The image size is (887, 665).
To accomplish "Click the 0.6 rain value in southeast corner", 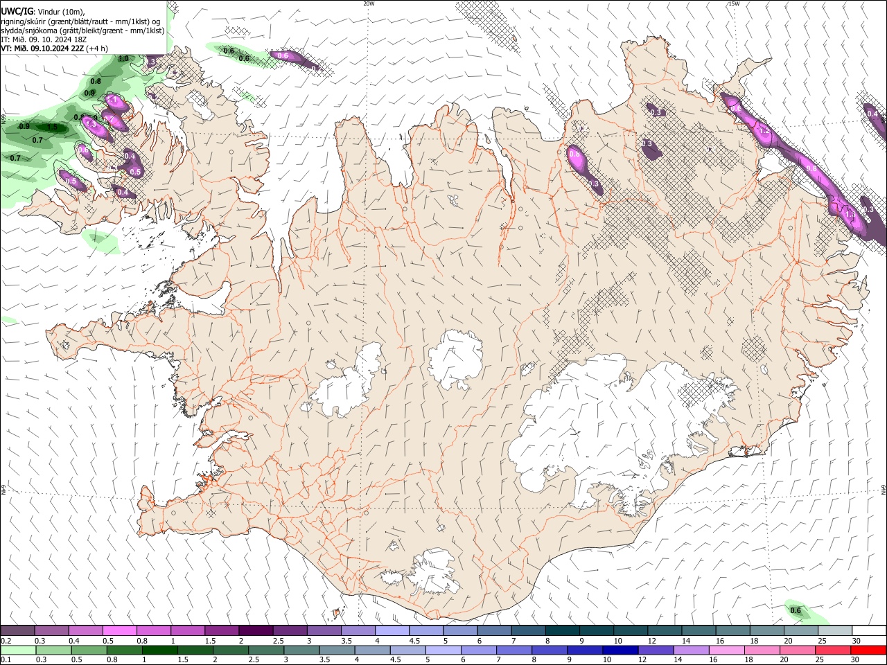I will [796, 610].
